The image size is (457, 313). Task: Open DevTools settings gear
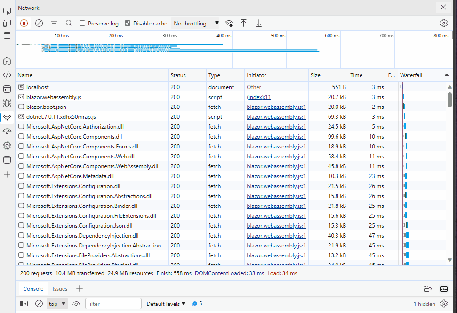click(443, 23)
